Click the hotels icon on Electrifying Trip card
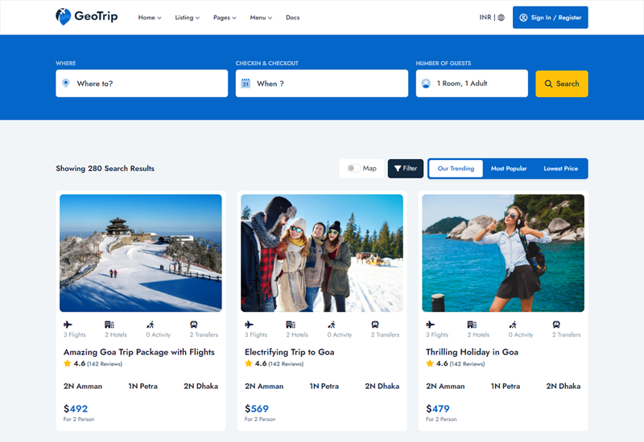Image resolution: width=644 pixels, height=442 pixels. coord(291,325)
